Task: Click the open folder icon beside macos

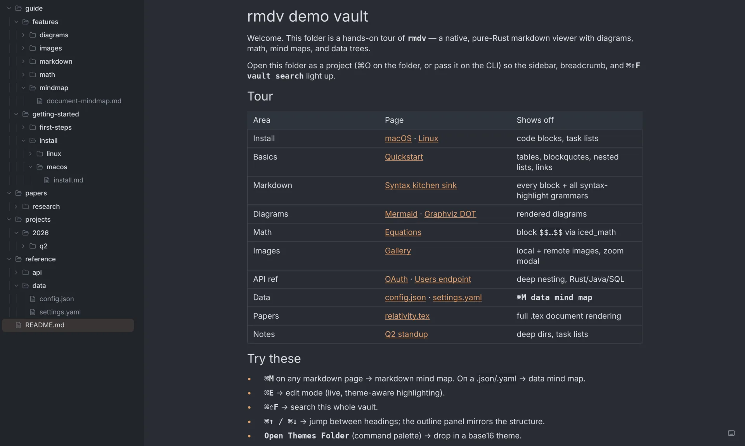Action: coord(40,167)
